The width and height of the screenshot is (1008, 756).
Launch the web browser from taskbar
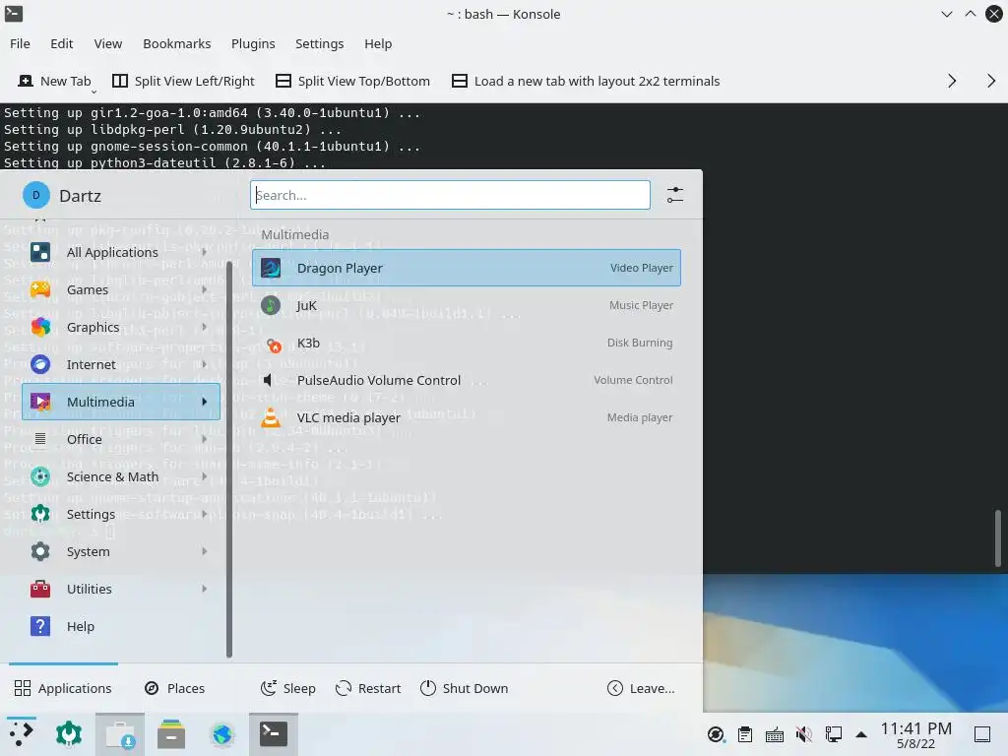click(222, 733)
